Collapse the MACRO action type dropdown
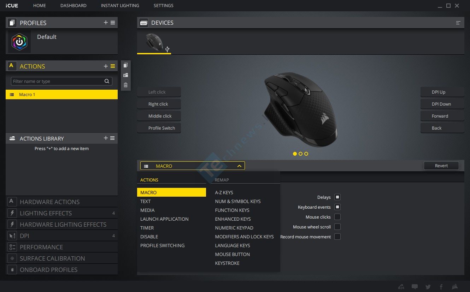The image size is (470, 292). (192, 166)
